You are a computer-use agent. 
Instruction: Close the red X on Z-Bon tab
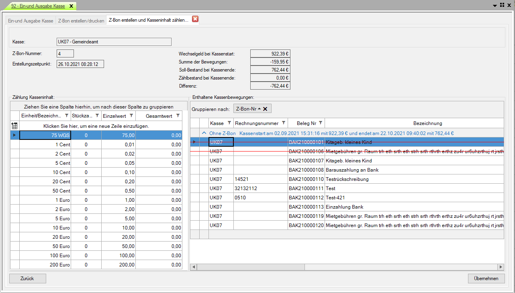tap(195, 19)
